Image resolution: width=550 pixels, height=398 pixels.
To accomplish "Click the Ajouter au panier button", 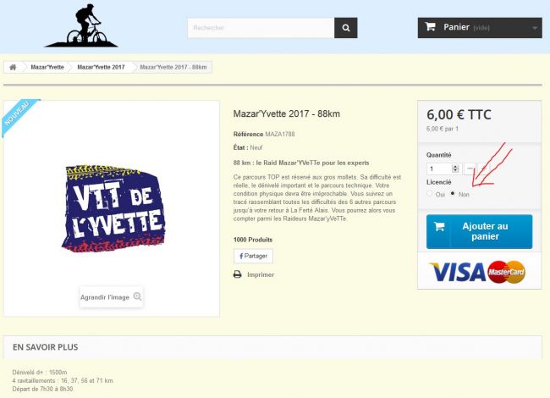I will click(x=479, y=231).
